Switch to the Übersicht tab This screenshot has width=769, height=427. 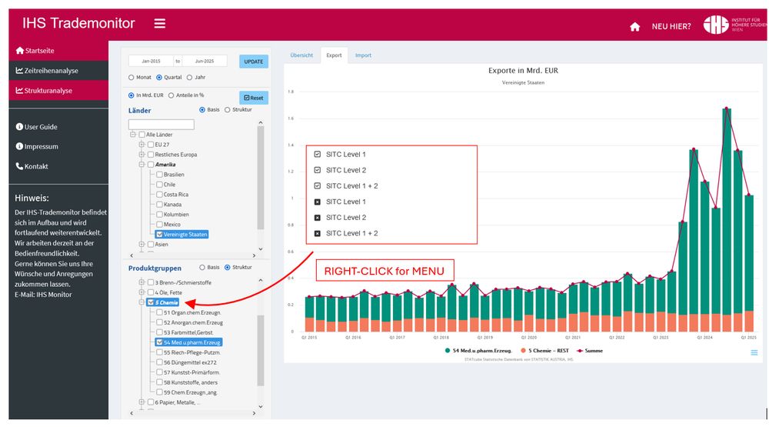tap(301, 55)
